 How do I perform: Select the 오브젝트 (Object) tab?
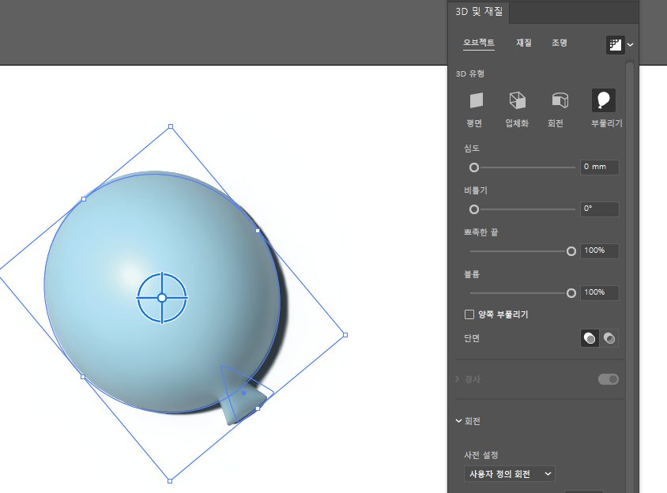[x=479, y=43]
